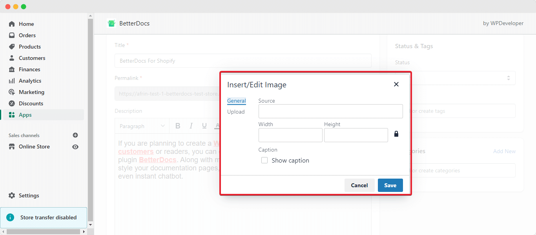Select the Marketing megaphone icon
This screenshot has width=536, height=235.
(x=12, y=92)
